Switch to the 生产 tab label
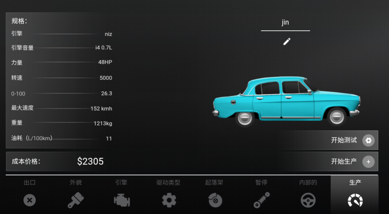The width and height of the screenshot is (389, 214). pos(355,183)
